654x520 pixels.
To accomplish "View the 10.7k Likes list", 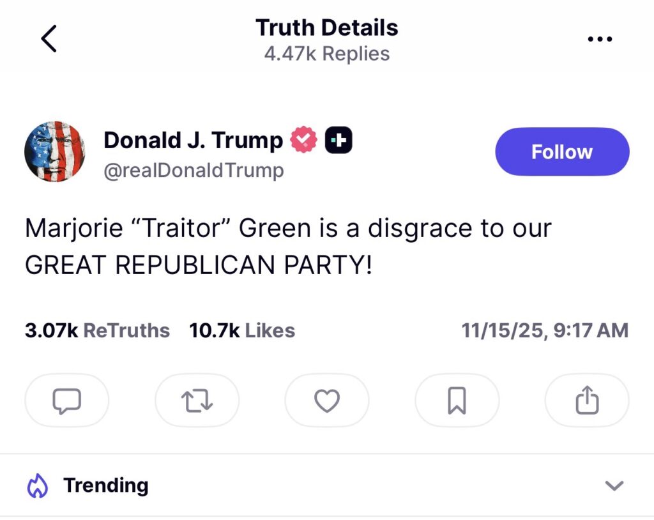I will point(242,330).
